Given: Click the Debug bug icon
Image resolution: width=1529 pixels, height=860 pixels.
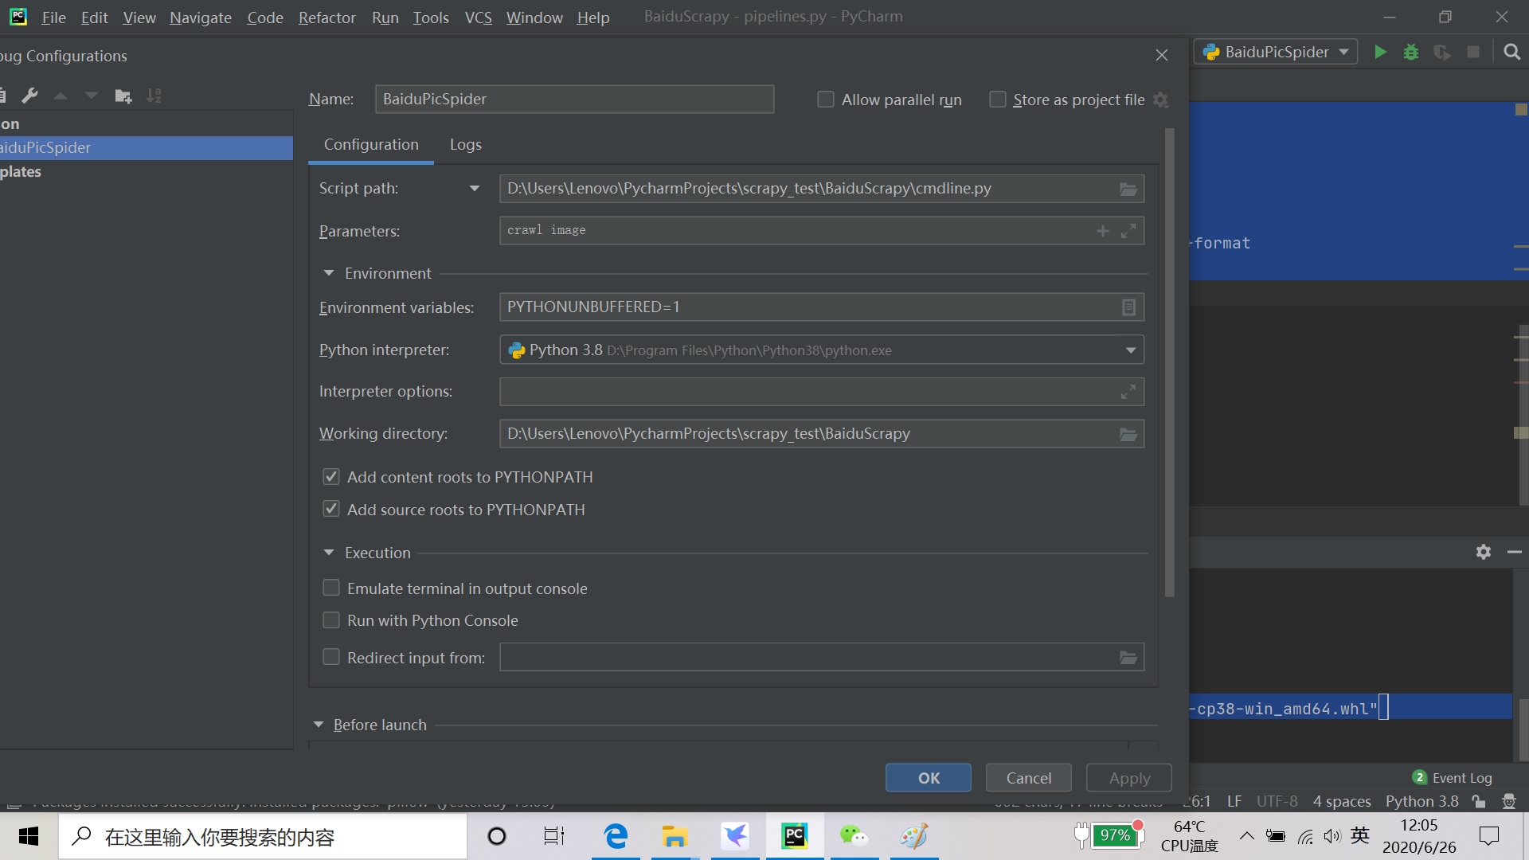Looking at the screenshot, I should 1411,53.
